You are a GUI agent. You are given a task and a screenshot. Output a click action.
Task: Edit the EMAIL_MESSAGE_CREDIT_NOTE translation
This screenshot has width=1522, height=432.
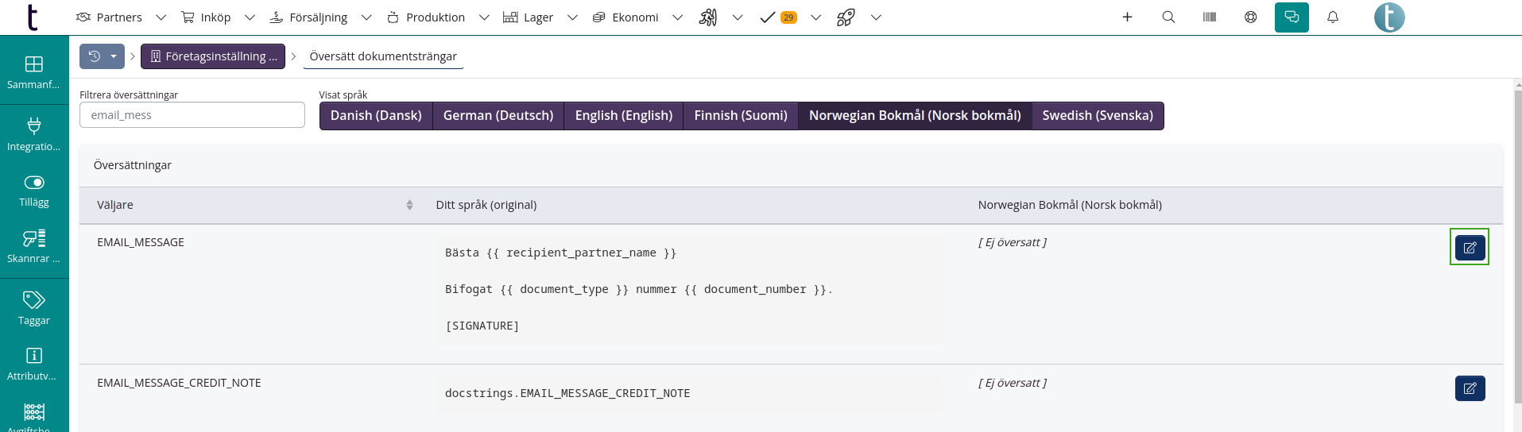click(1469, 388)
